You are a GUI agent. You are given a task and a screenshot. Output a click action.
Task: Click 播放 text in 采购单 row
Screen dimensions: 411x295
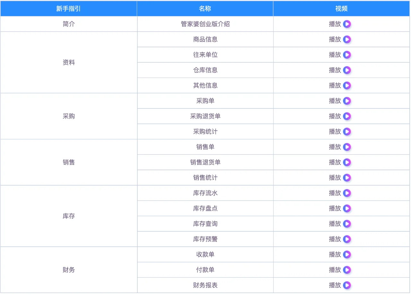(335, 101)
